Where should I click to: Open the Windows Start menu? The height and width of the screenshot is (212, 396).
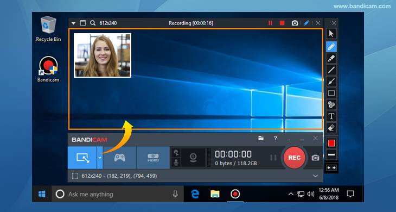[42, 194]
